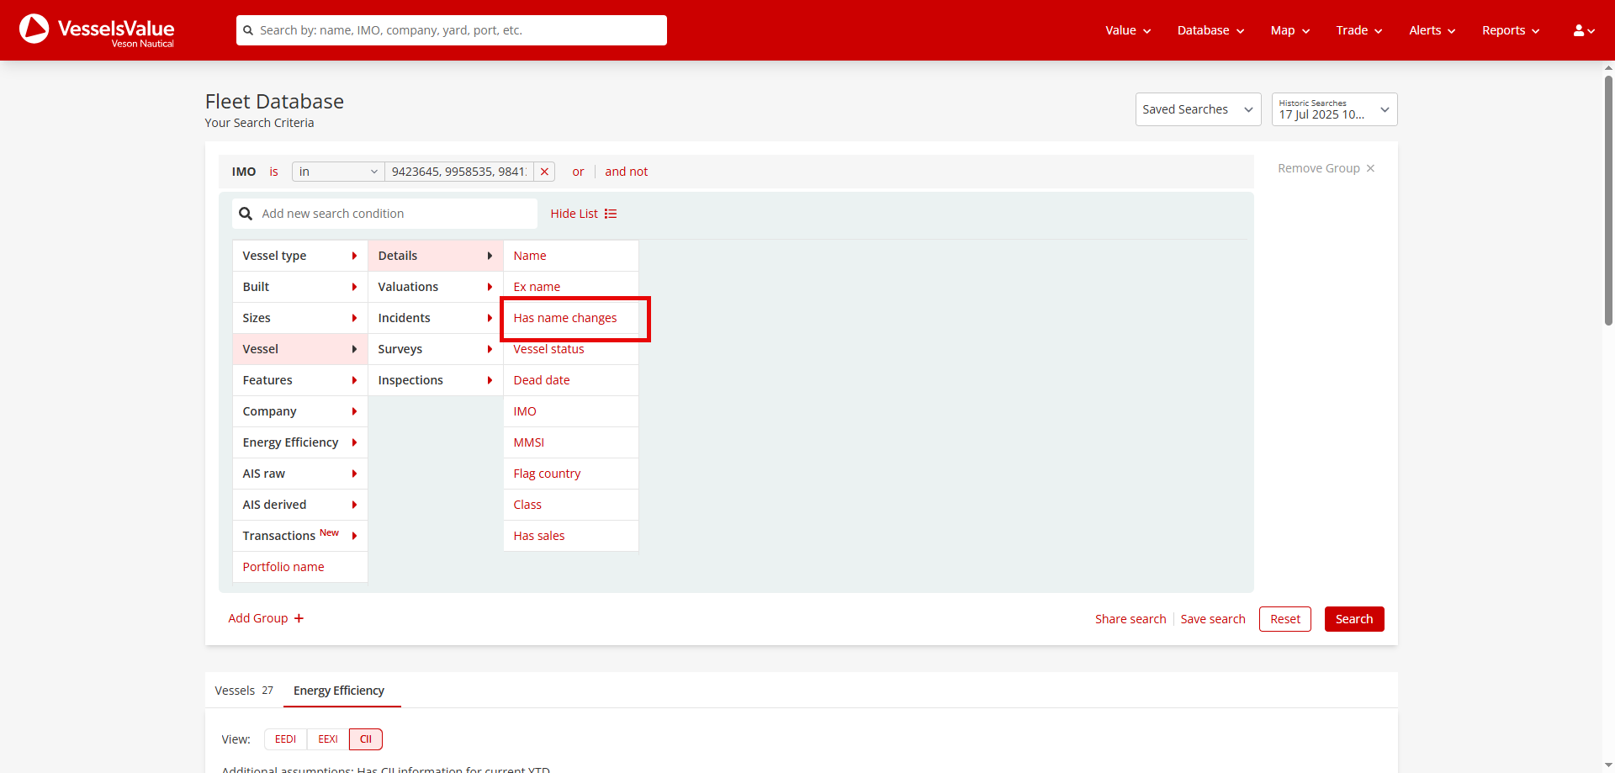Click the Save search link
Viewport: 1615px width, 773px height.
pos(1212,619)
